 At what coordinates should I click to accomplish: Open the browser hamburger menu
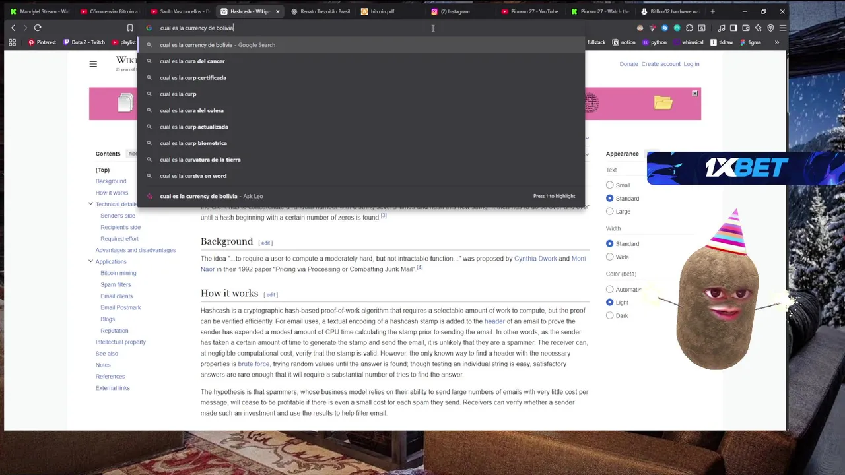tap(783, 28)
